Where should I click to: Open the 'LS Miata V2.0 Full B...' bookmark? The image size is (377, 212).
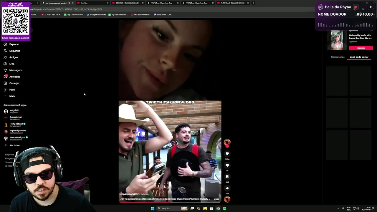point(51,14)
